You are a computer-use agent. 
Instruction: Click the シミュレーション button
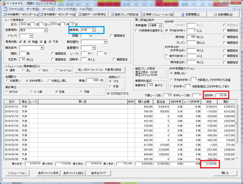tap(17, 173)
